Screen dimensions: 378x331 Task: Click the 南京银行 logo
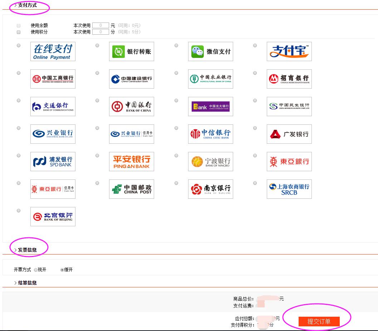tap(210, 189)
